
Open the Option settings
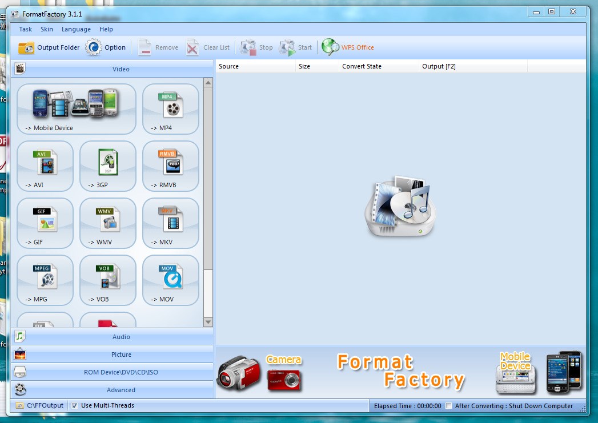(106, 47)
